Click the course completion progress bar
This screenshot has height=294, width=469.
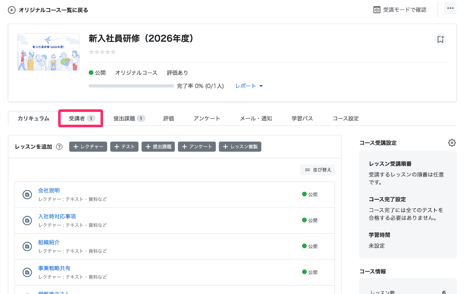pos(131,86)
